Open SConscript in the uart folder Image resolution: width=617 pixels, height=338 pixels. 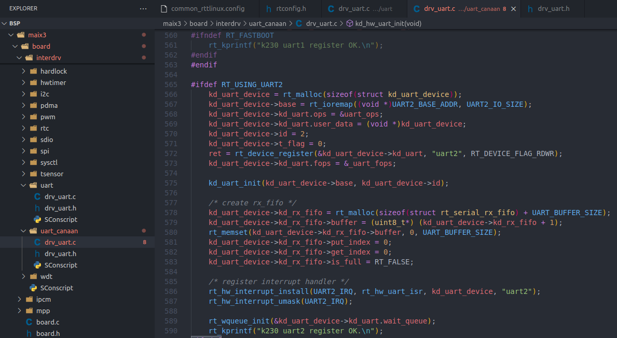coord(61,219)
